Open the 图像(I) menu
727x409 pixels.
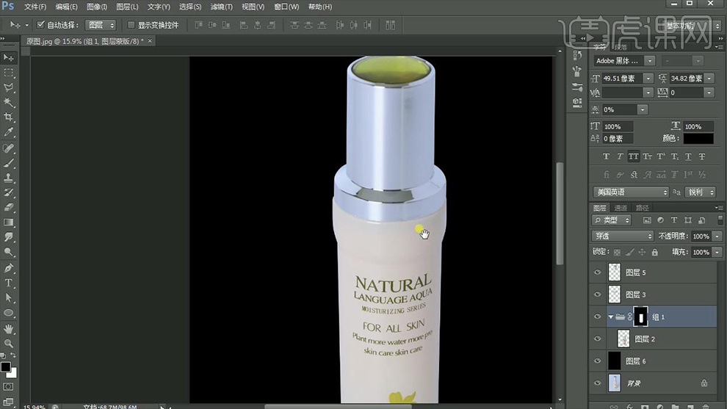97,7
